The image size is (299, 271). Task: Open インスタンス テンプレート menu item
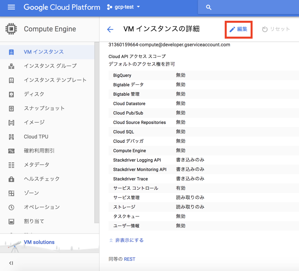(x=47, y=80)
